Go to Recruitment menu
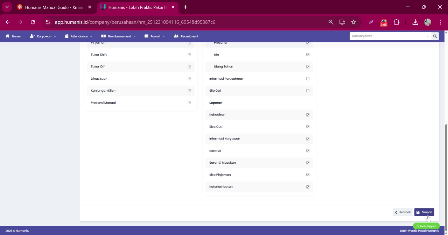Screen dimensions: 448x235 [186, 36]
